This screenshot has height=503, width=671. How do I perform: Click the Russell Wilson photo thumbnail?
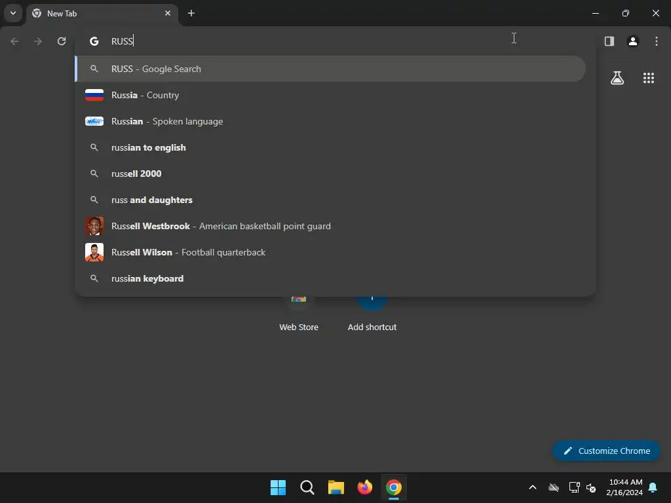point(94,252)
